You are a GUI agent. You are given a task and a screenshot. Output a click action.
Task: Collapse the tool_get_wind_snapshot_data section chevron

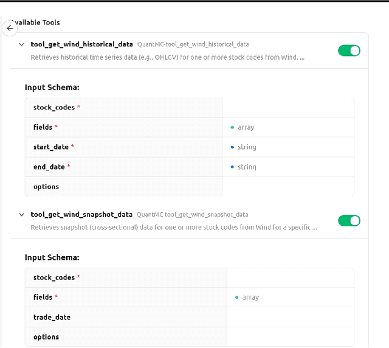point(22,215)
